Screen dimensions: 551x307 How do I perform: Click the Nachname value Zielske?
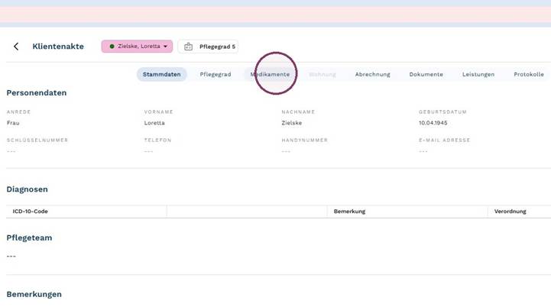tap(292, 123)
